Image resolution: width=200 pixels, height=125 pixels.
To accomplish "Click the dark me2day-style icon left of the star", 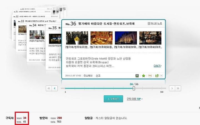I will (137, 76).
